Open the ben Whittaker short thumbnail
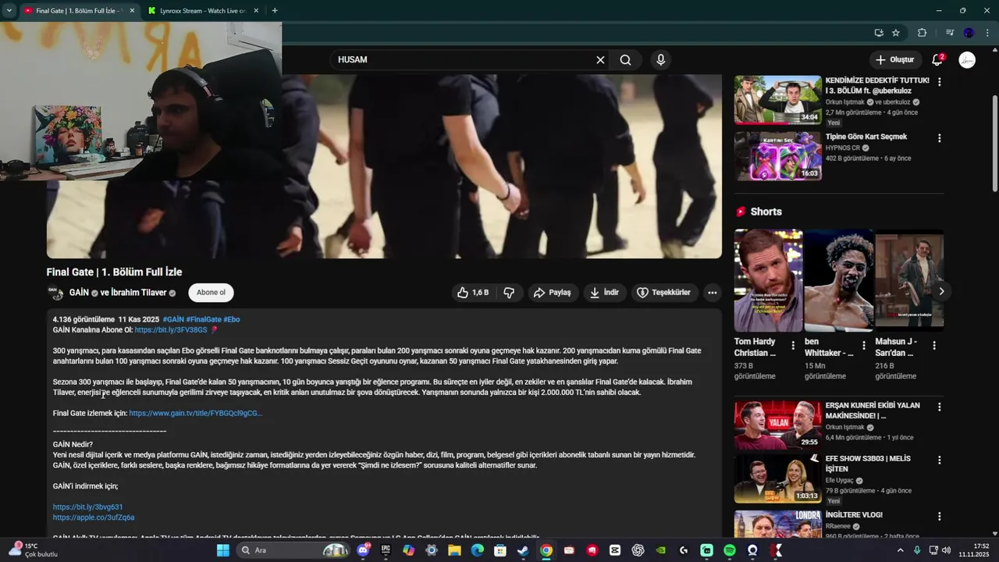 (x=839, y=280)
